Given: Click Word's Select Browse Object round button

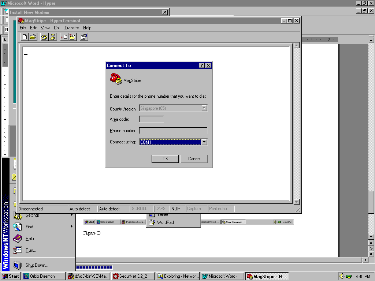Looking at the screenshot, I should coord(371,248).
